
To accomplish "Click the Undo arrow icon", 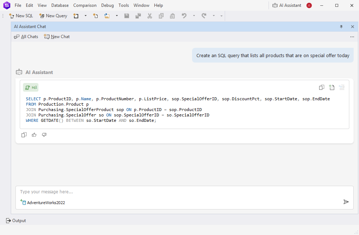I will [184, 16].
